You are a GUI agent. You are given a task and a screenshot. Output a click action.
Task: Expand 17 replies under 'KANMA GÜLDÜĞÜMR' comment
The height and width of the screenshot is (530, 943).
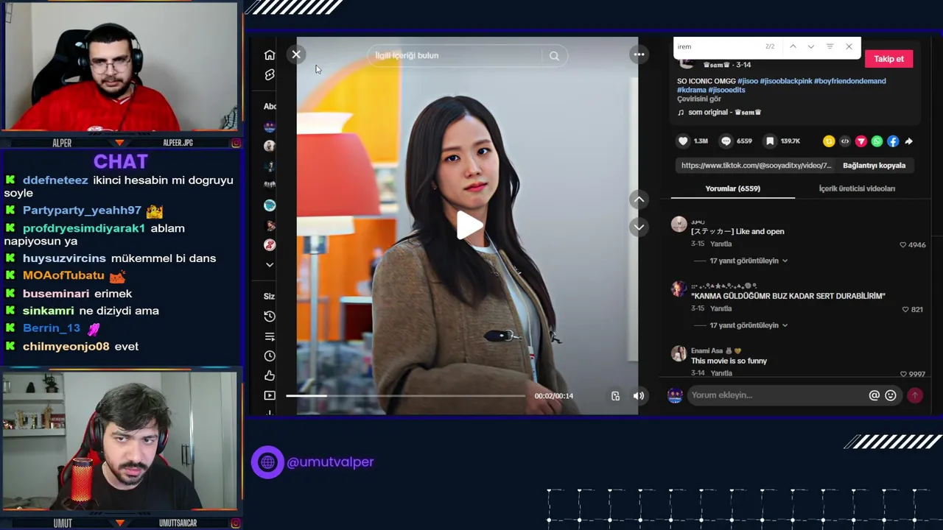(748, 325)
